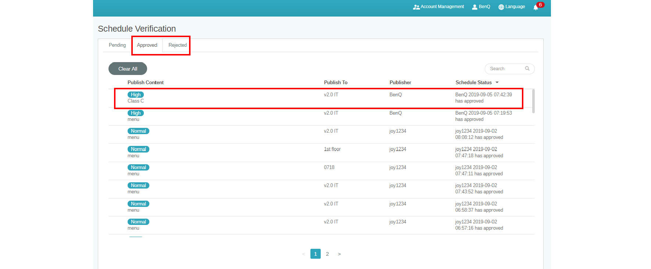Click the BenQ user profile icon
Image resolution: width=651 pixels, height=269 pixels.
tap(474, 7)
